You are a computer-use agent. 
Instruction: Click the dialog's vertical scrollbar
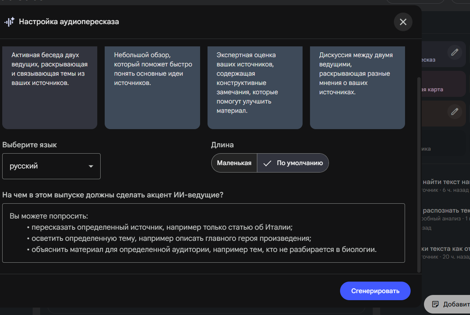[419, 174]
